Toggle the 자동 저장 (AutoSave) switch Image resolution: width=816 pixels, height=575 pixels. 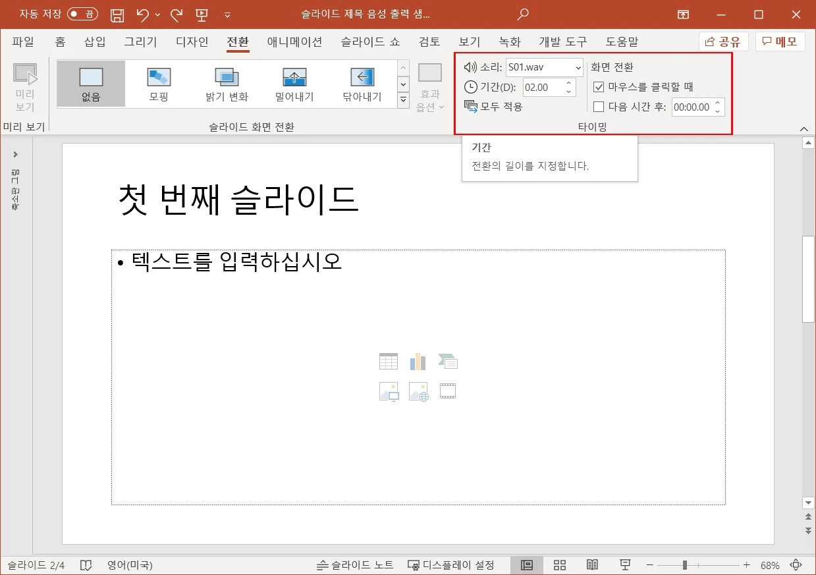click(82, 13)
